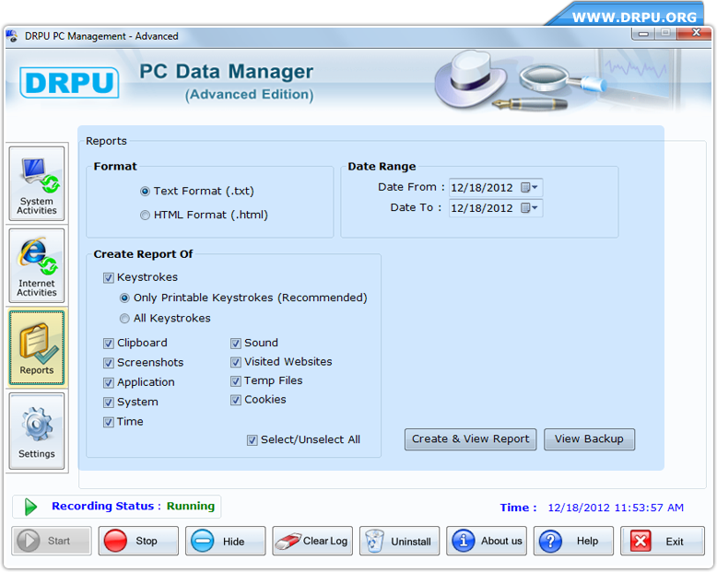717x572 pixels.
Task: Open the Date From calendar dropdown
Action: click(x=530, y=187)
